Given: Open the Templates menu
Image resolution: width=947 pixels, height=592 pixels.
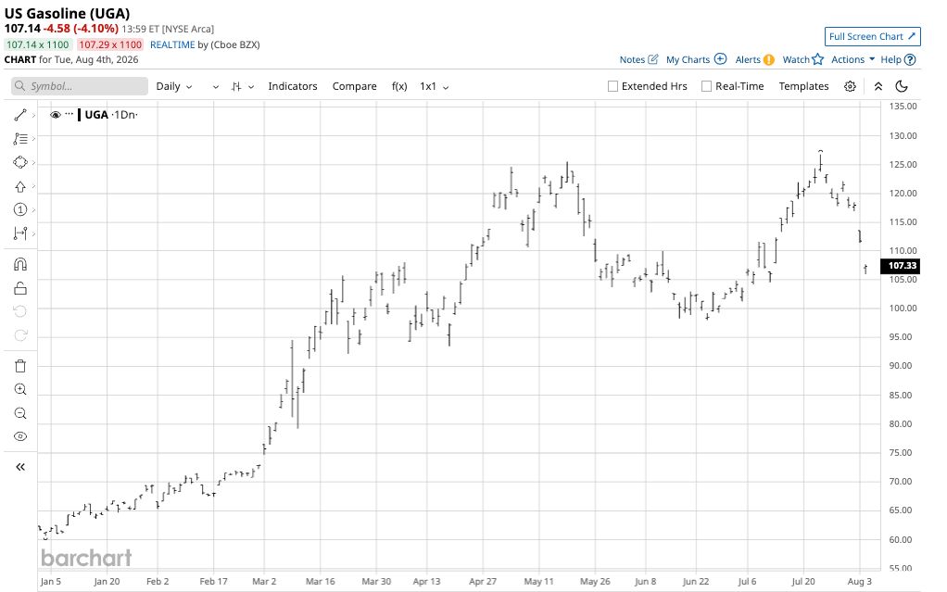Looking at the screenshot, I should point(803,86).
